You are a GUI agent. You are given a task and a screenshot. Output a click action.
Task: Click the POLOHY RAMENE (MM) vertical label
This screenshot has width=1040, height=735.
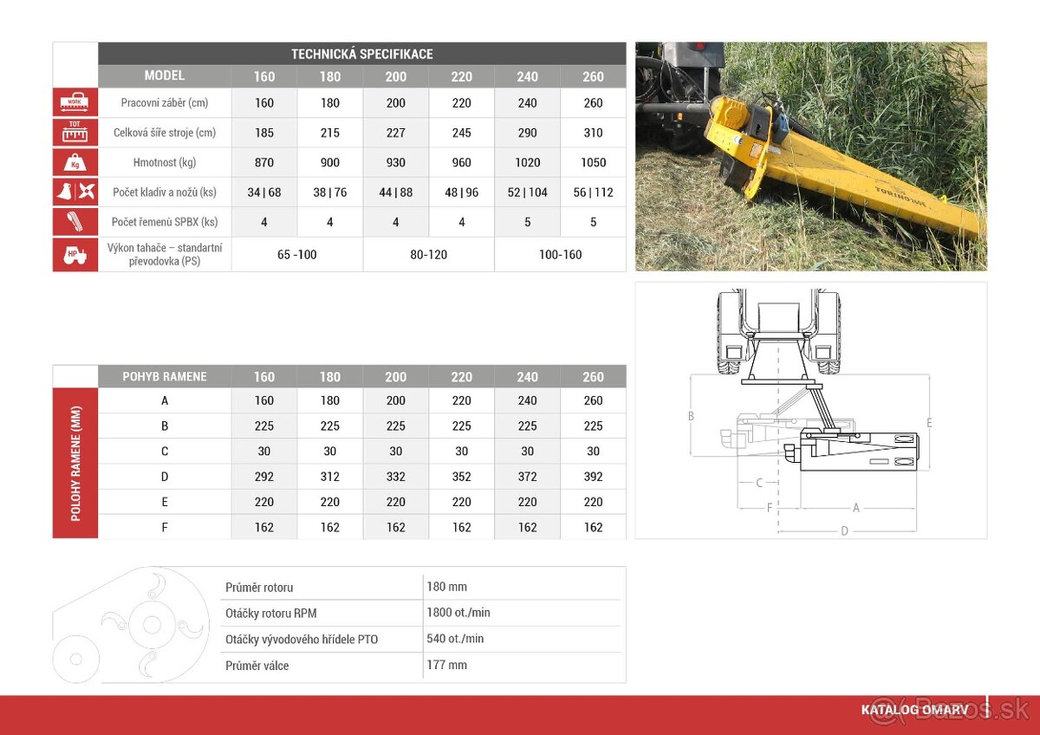(75, 464)
